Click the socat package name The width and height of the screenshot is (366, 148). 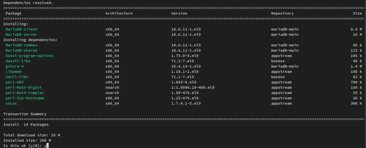tap(11, 103)
